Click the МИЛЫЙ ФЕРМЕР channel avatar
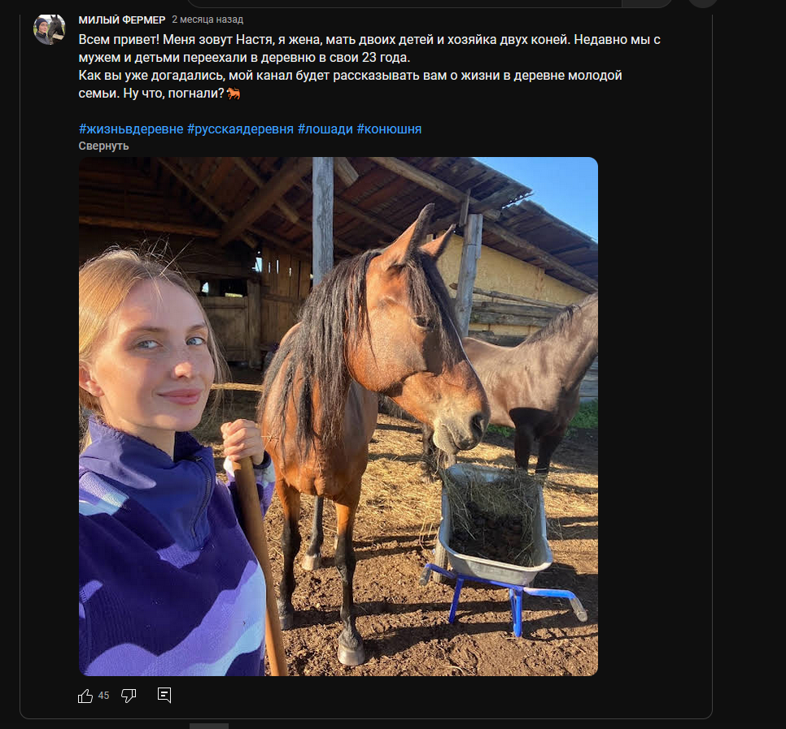786x729 pixels. point(49,29)
